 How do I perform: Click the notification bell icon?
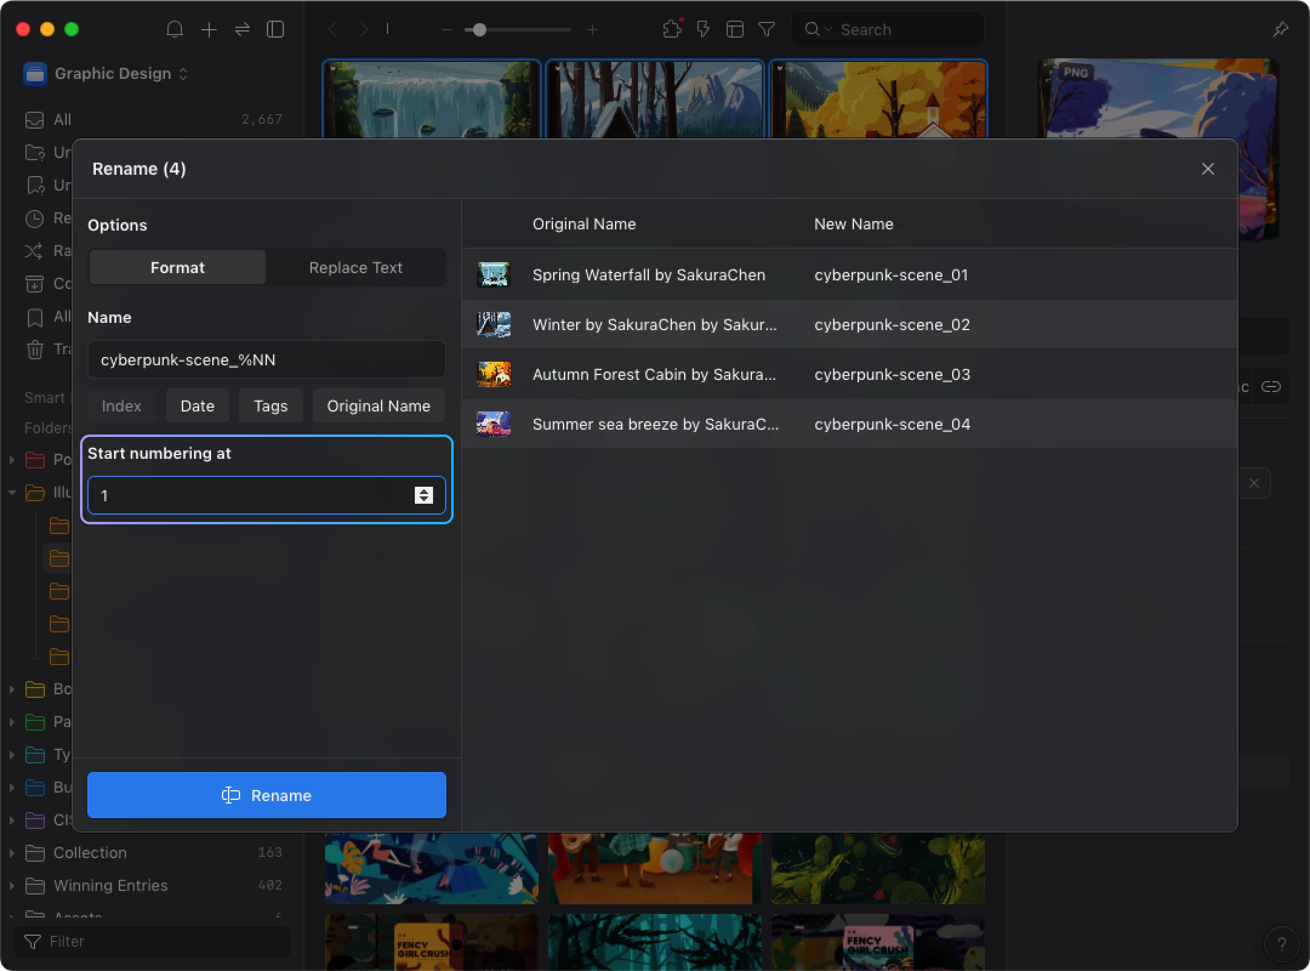(175, 29)
